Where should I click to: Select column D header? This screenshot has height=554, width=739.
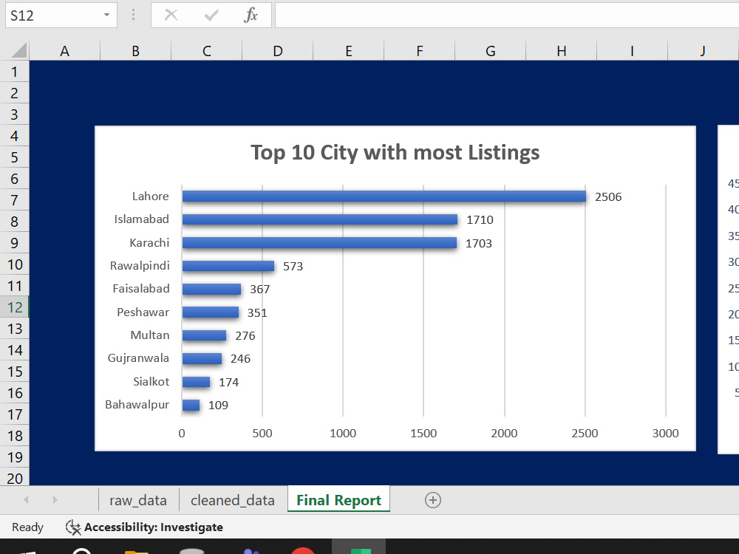click(x=278, y=51)
